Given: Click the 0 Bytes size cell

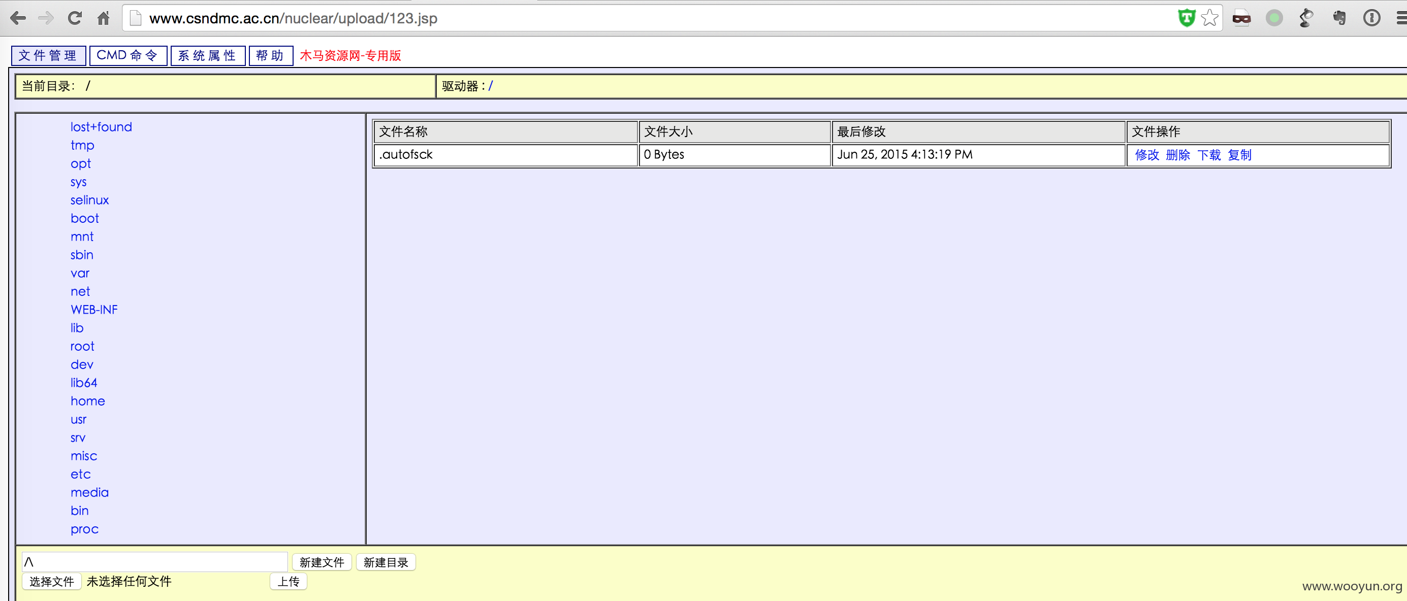Looking at the screenshot, I should tap(734, 155).
